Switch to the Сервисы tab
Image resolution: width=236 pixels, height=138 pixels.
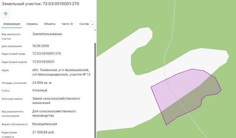(x=32, y=24)
